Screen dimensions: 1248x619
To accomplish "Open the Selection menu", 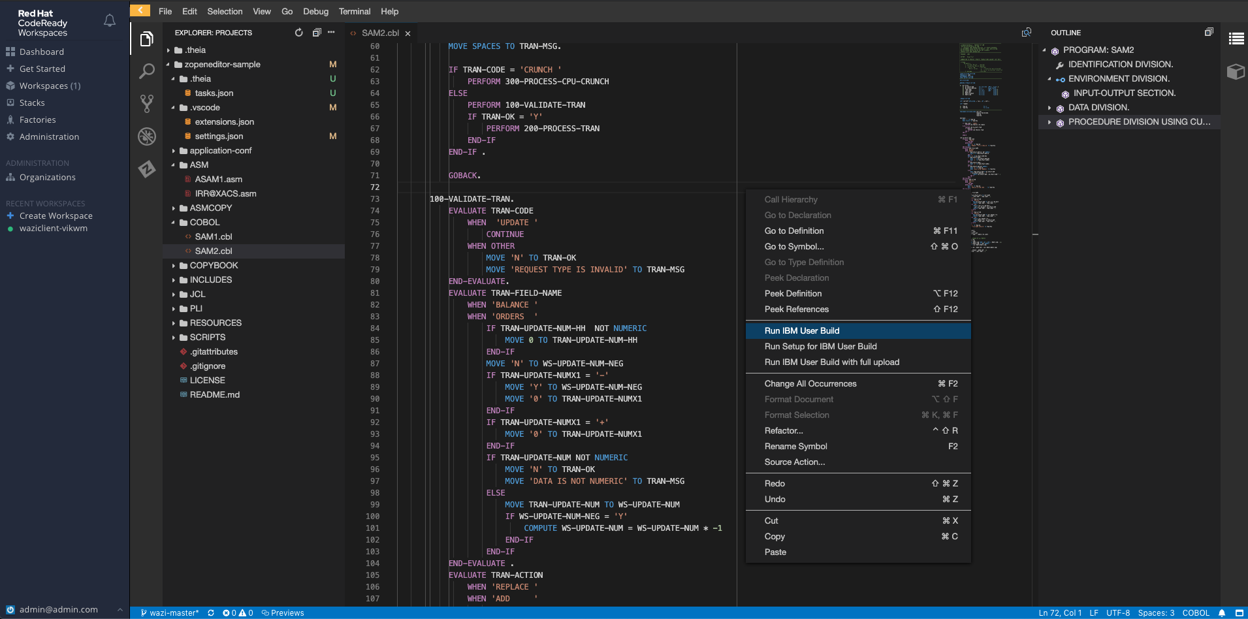I will (x=225, y=11).
